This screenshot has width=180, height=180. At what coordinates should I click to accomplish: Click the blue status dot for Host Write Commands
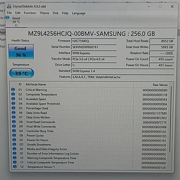(x=14, y=126)
